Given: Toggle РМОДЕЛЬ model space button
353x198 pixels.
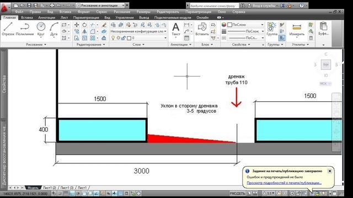Looking at the screenshot, I should (x=237, y=193).
